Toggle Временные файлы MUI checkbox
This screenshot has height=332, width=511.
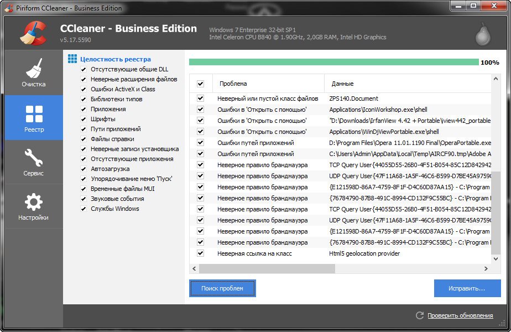coord(84,189)
